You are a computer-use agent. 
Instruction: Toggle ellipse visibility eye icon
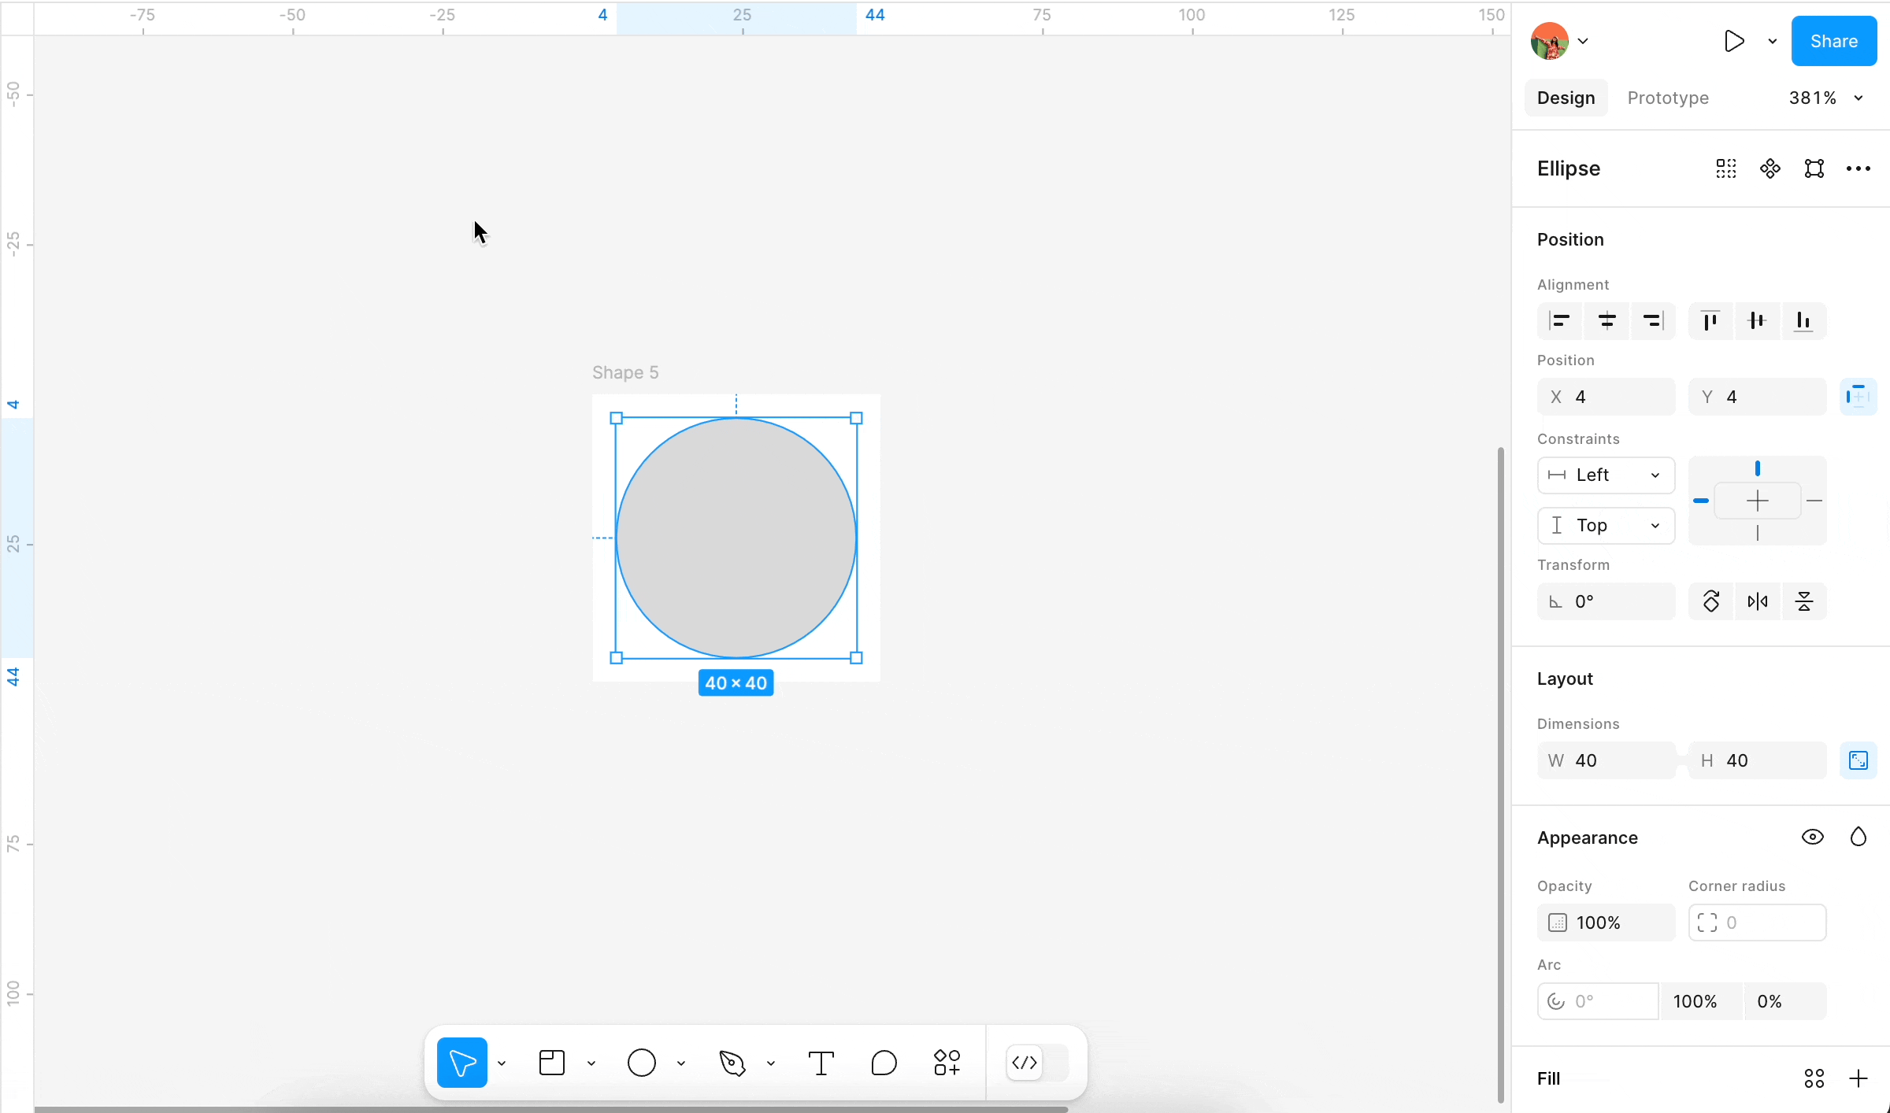[1812, 837]
